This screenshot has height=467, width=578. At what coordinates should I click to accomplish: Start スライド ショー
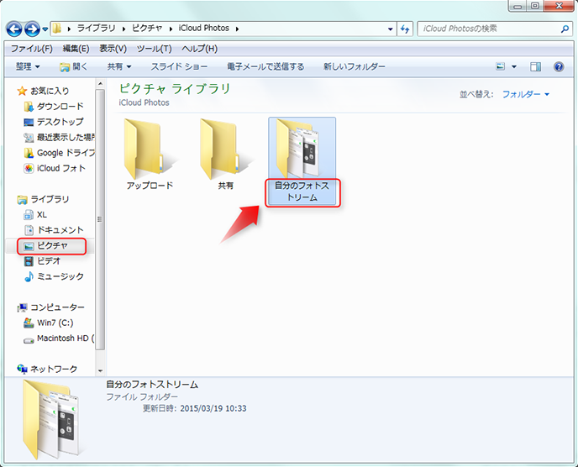coord(179,66)
